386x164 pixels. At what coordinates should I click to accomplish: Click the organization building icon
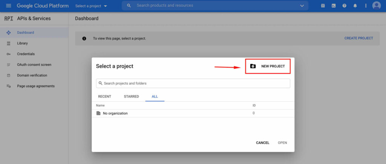pyautogui.click(x=98, y=113)
